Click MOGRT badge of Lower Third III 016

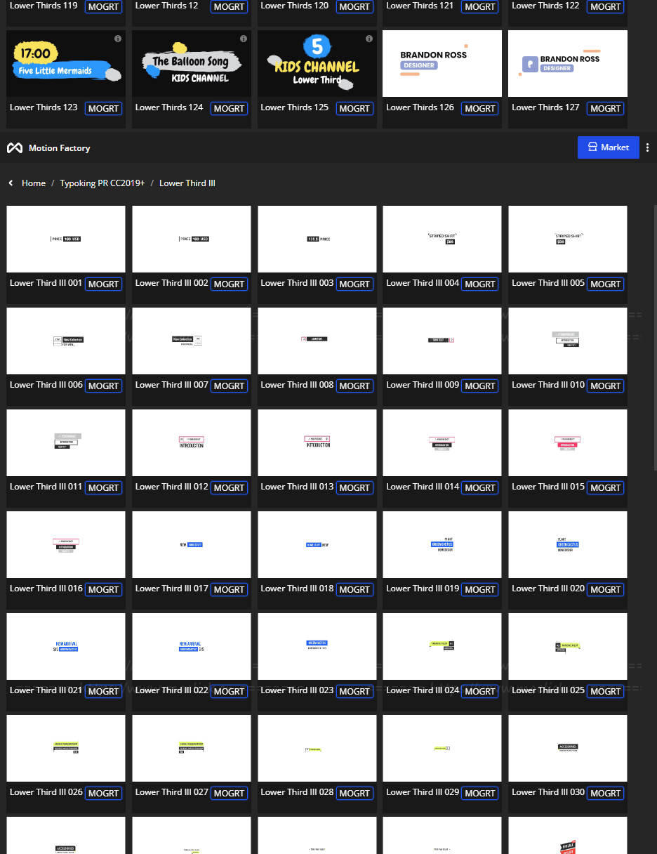[103, 589]
